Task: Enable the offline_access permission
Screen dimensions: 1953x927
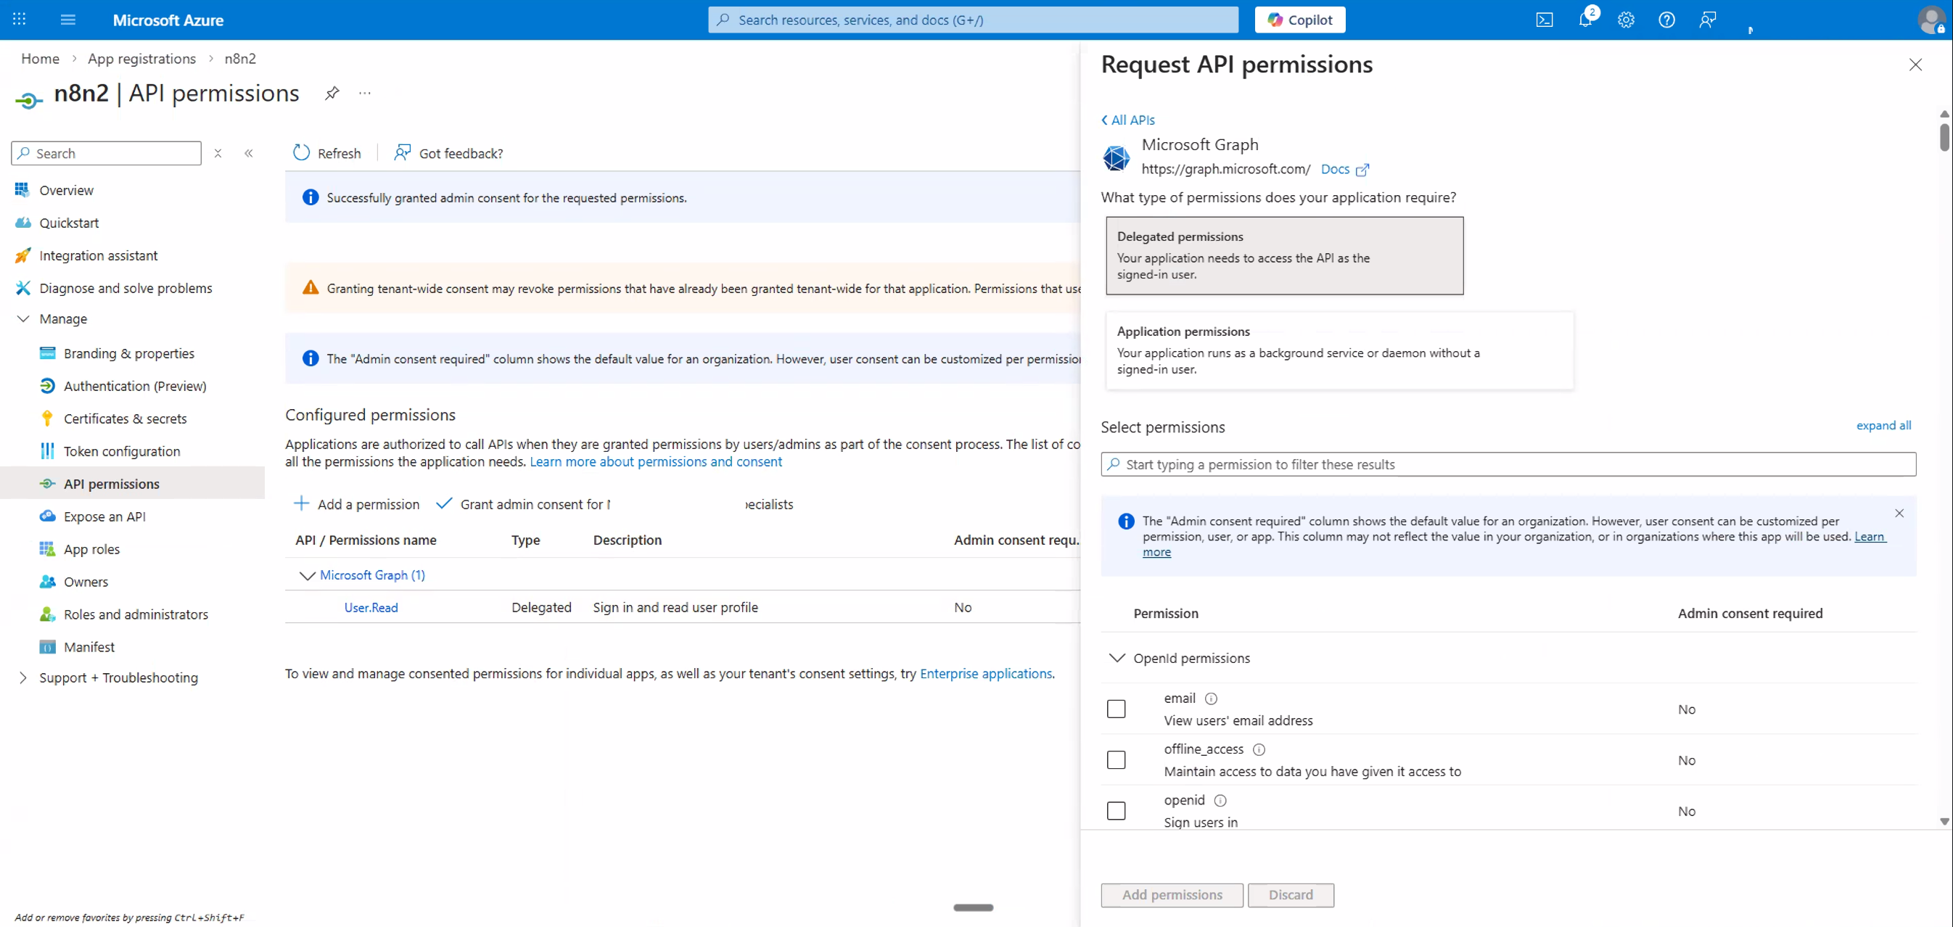Action: click(x=1116, y=759)
